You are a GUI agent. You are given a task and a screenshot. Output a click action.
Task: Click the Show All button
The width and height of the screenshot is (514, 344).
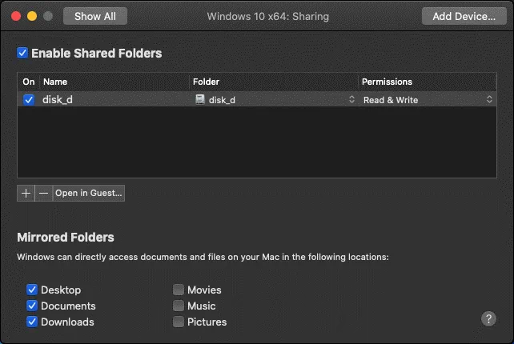pyautogui.click(x=94, y=16)
